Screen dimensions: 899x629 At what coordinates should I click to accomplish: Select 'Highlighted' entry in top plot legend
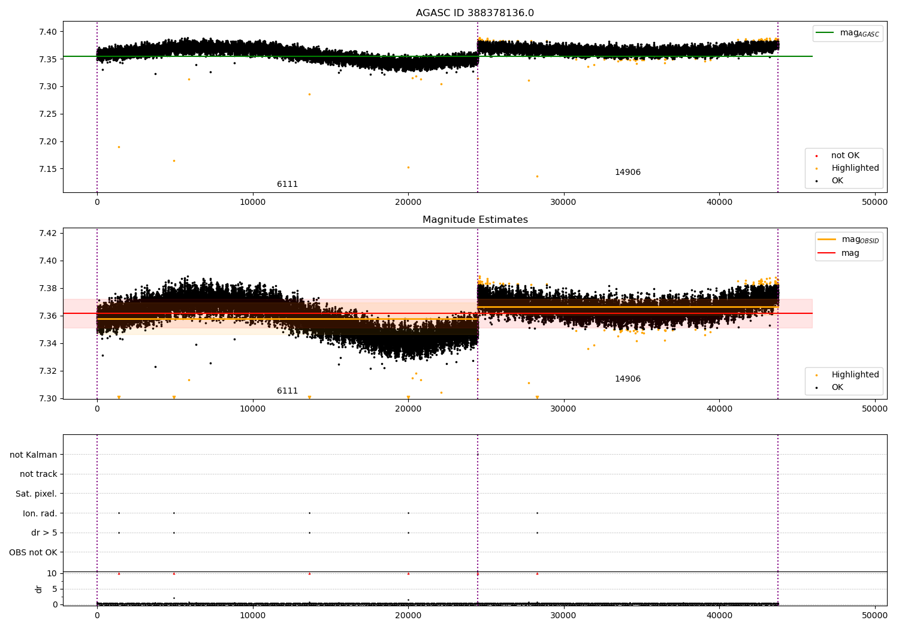click(855, 168)
